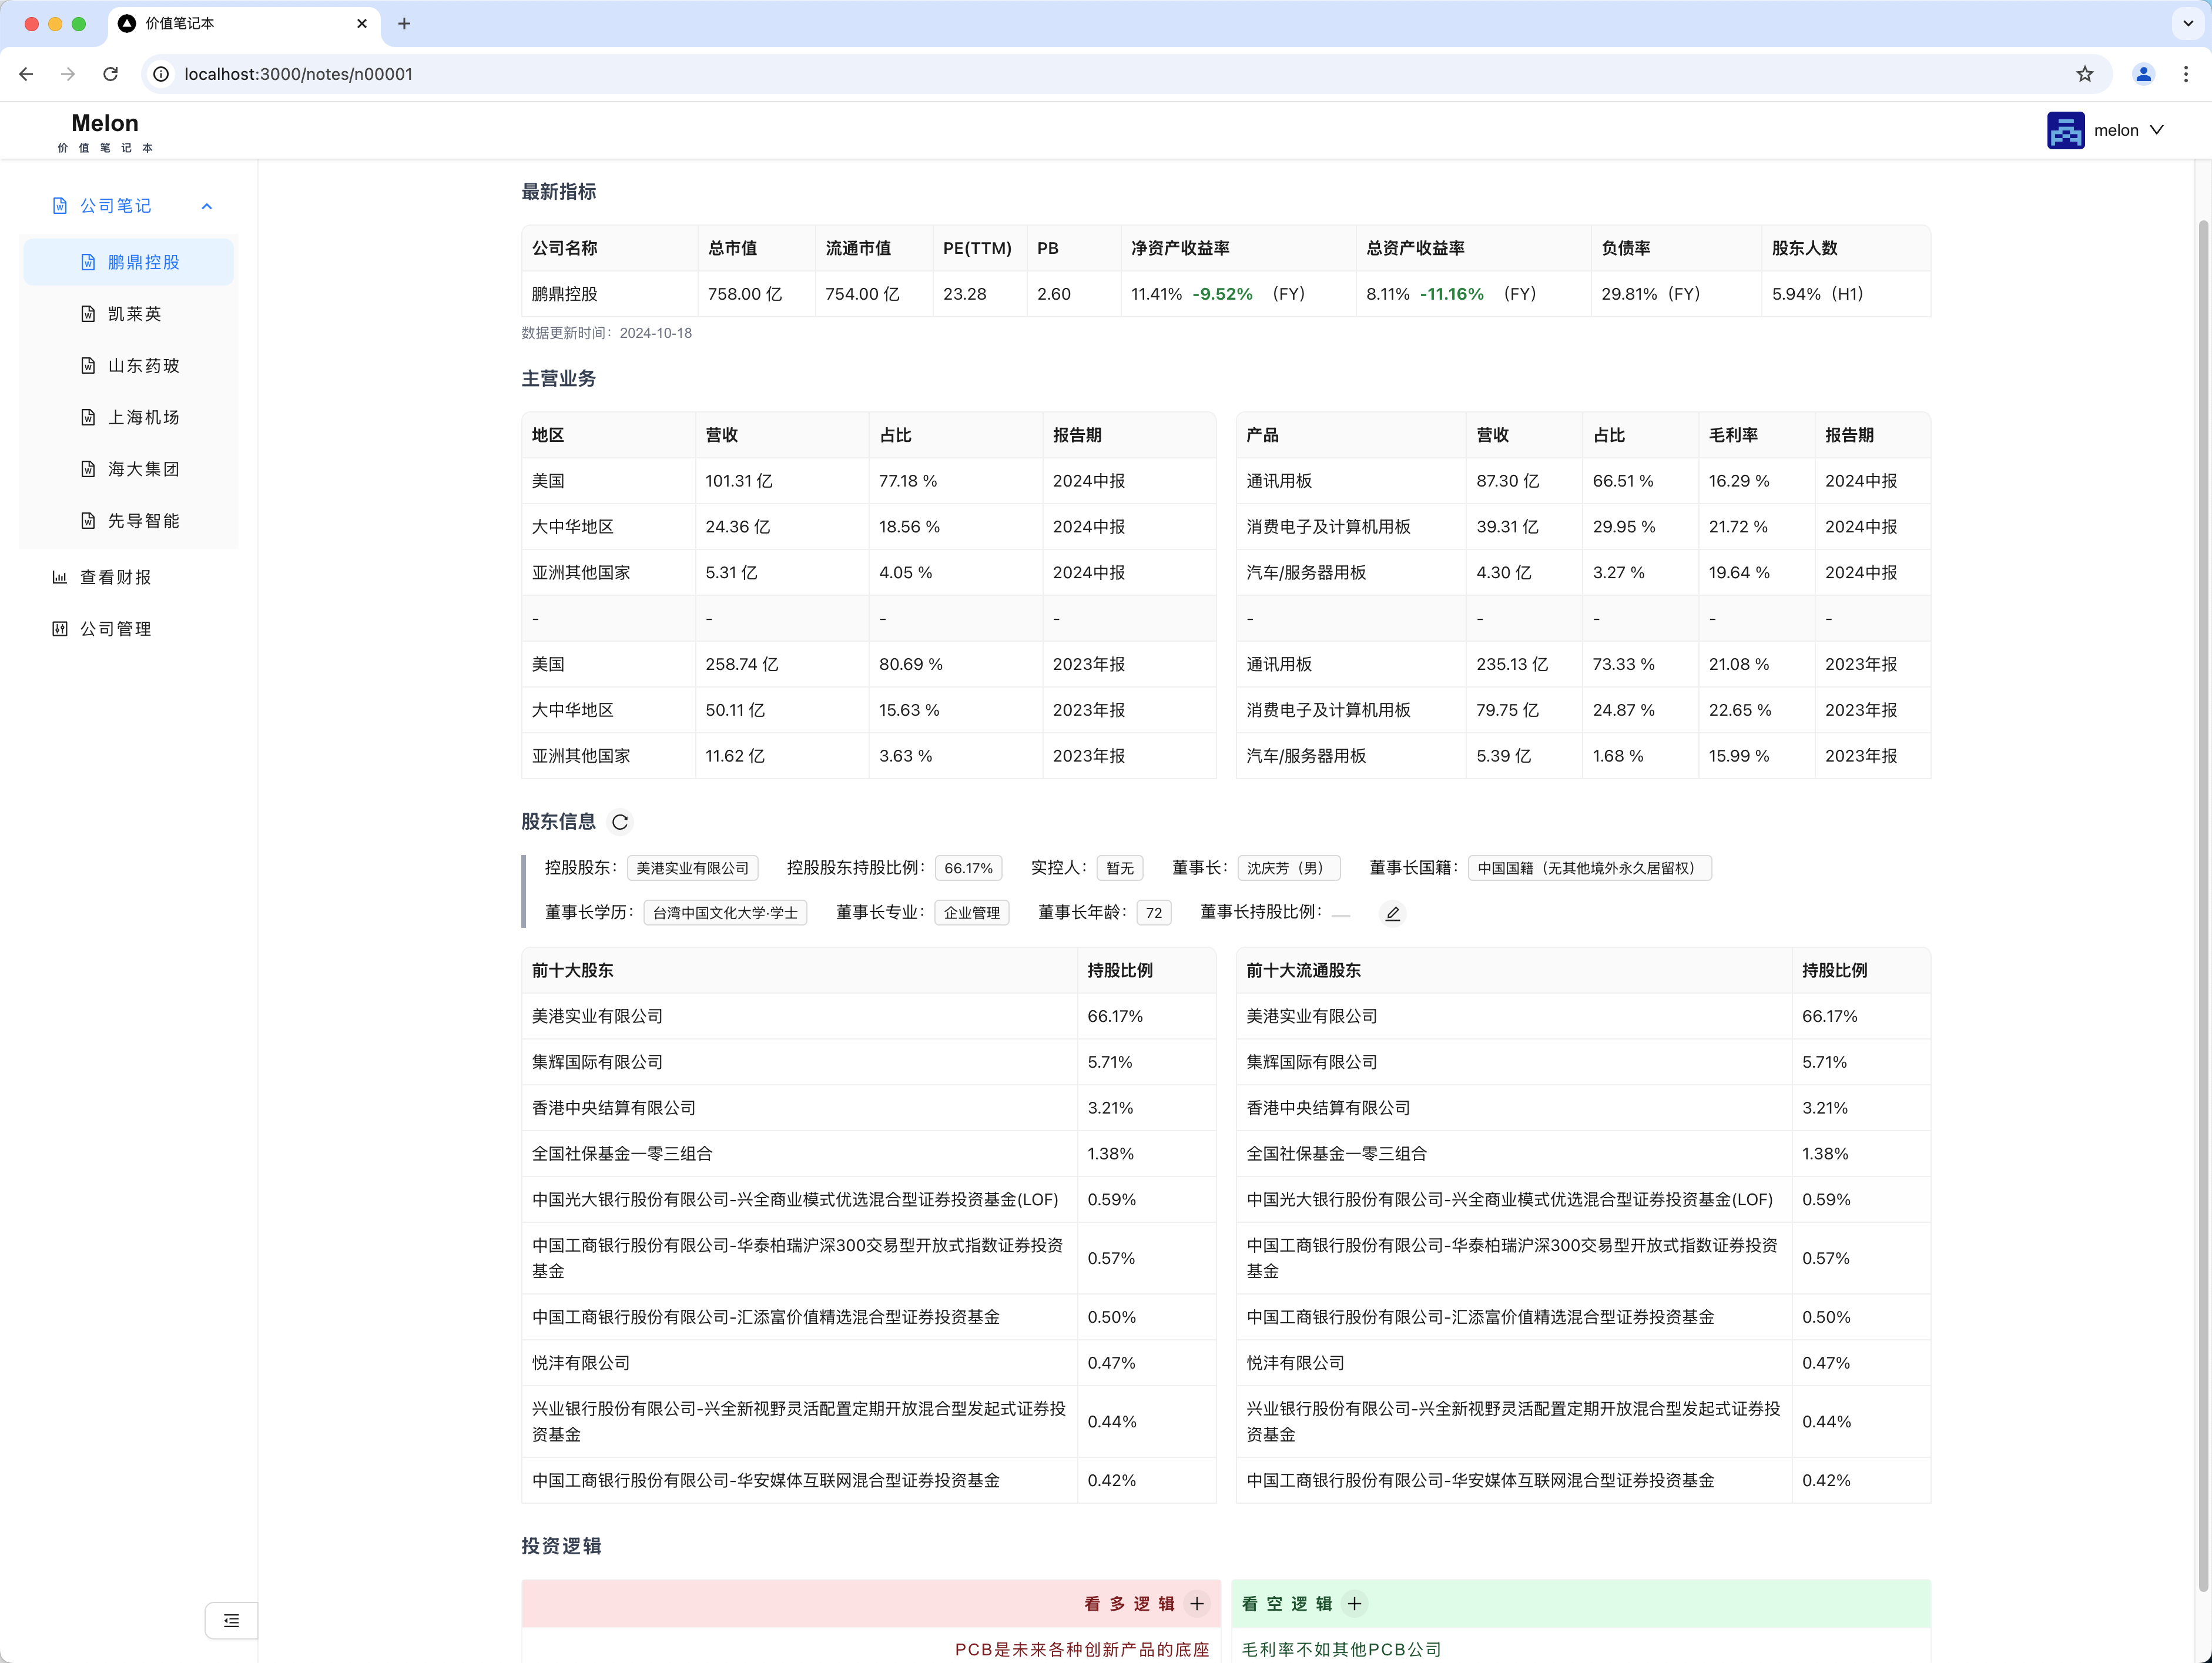2212x1663 pixels.
Task: Bookmark this page with the star icon
Action: (2084, 74)
